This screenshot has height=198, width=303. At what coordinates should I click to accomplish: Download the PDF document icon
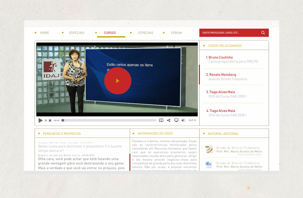tap(209, 149)
